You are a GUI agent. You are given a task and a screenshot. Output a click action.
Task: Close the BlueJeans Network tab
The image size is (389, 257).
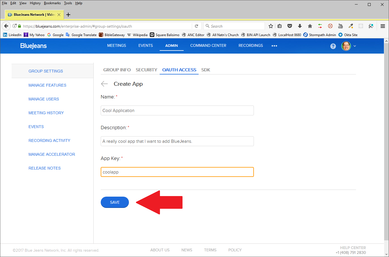pyautogui.click(x=59, y=15)
